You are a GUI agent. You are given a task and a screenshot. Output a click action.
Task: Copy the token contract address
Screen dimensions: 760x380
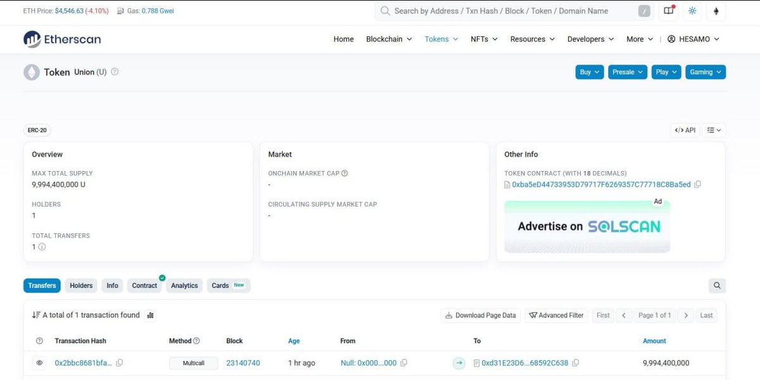point(697,184)
